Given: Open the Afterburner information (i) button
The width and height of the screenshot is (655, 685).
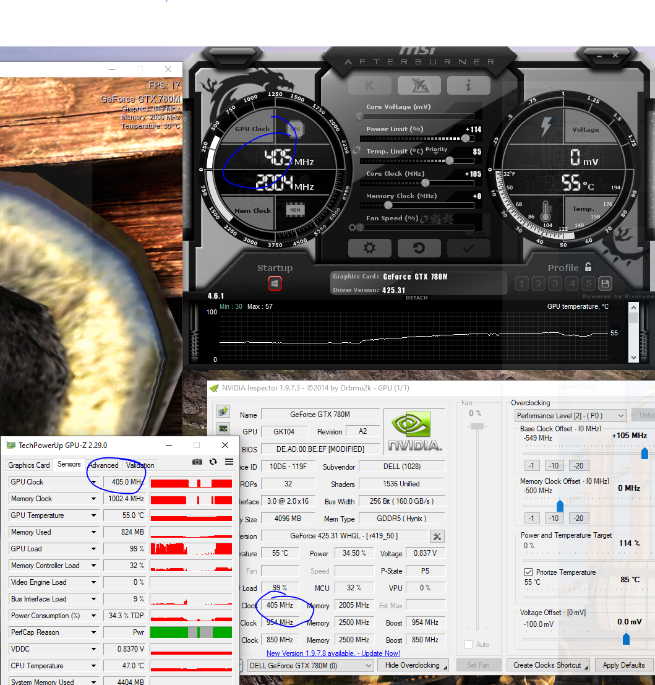Looking at the screenshot, I should click(469, 85).
